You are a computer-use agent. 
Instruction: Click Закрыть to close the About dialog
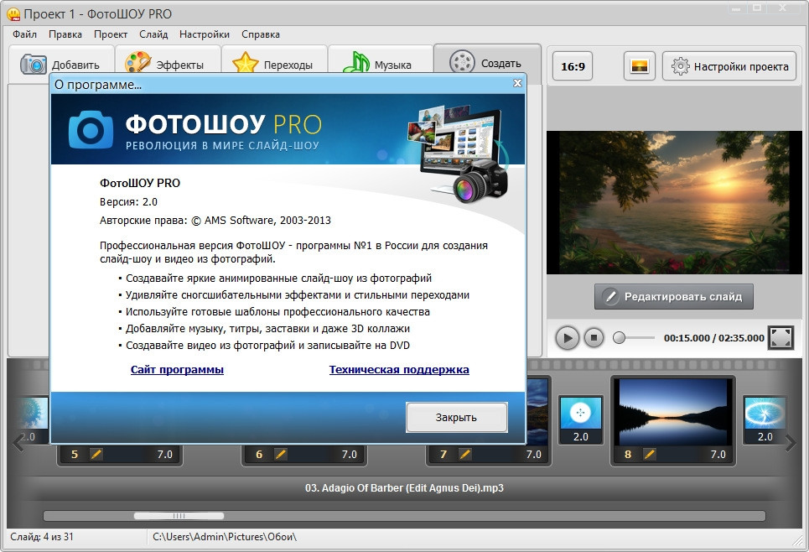point(457,417)
